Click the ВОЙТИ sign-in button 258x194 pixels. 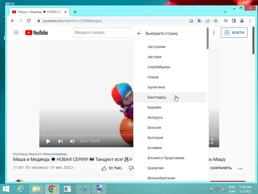coord(234,33)
